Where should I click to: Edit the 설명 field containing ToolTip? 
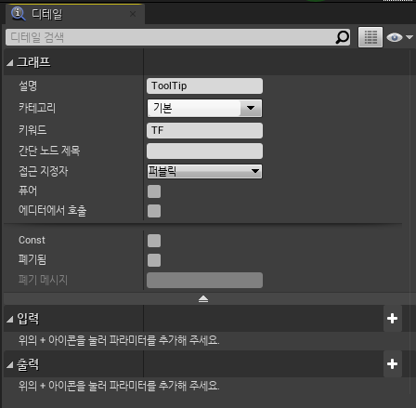(x=204, y=86)
